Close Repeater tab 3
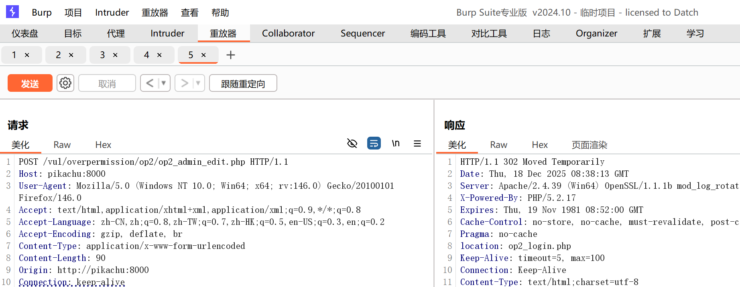Image resolution: width=740 pixels, height=287 pixels. click(x=115, y=55)
